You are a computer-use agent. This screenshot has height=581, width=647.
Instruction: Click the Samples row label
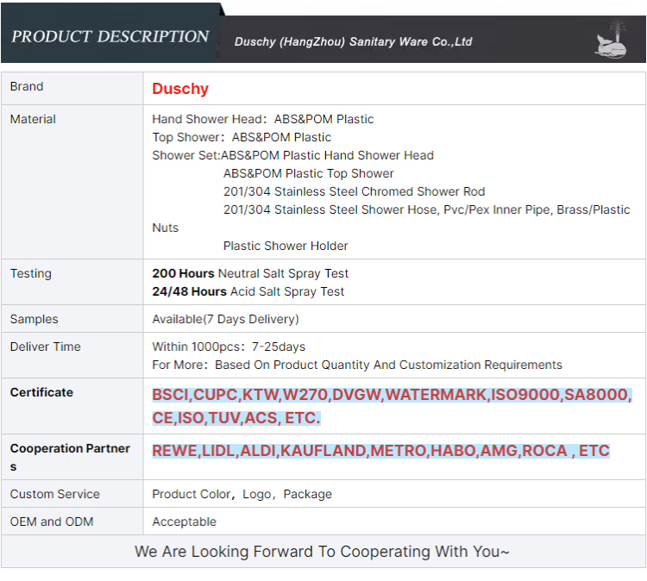point(35,319)
